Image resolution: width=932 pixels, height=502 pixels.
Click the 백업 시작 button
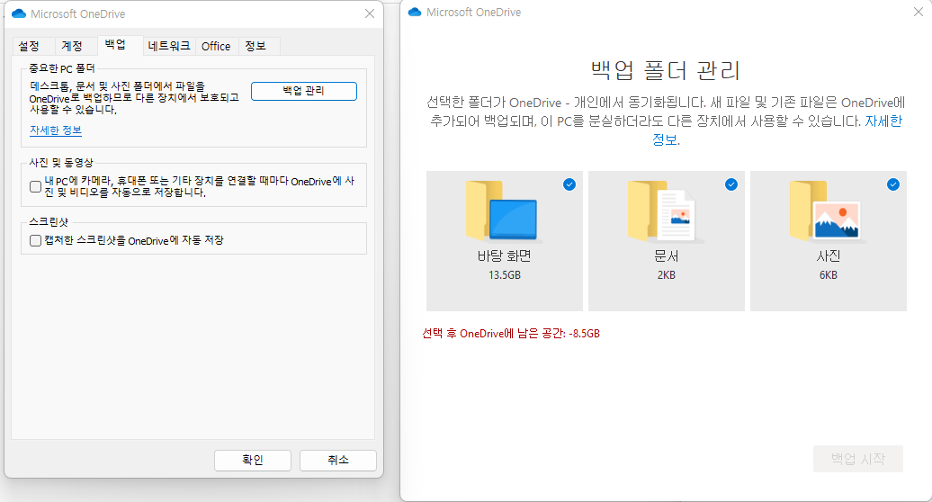click(857, 459)
